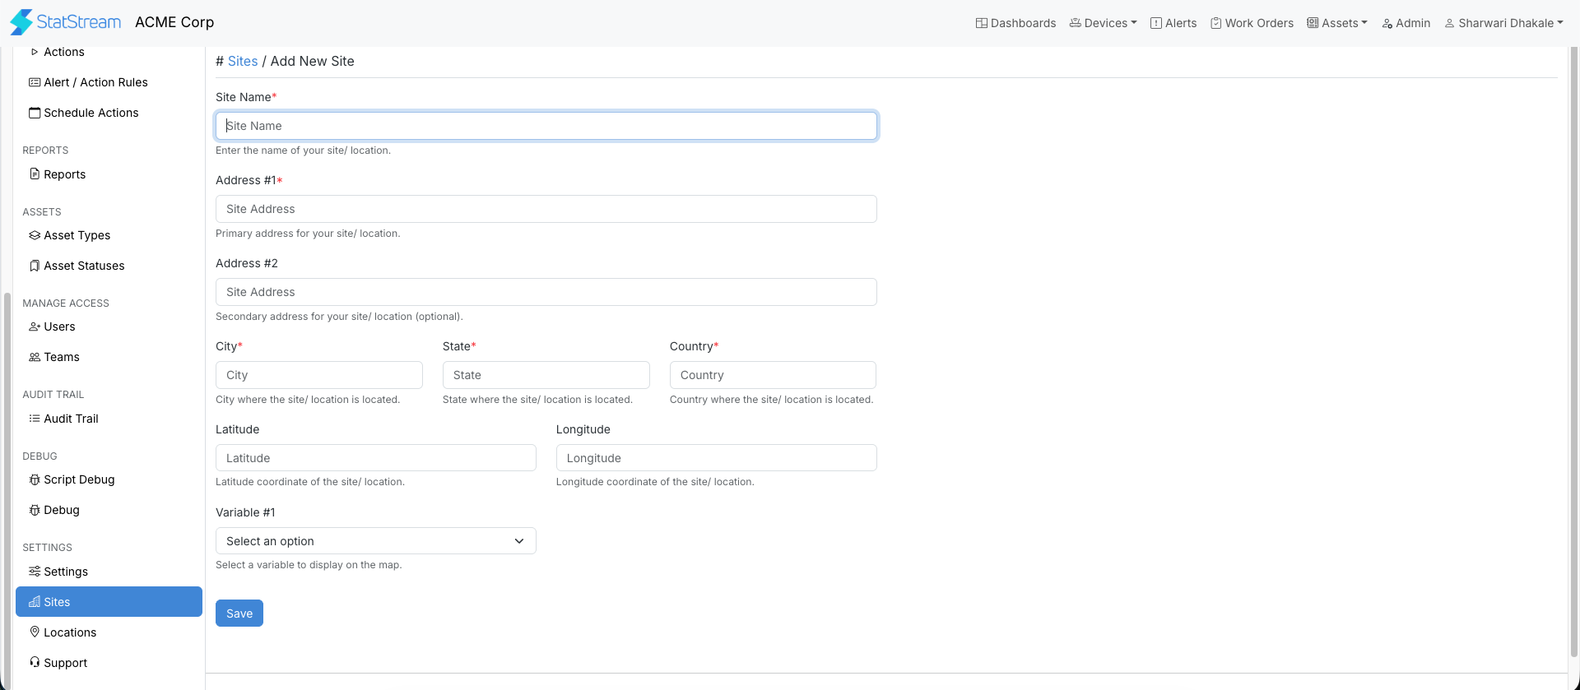
Task: Open the Work Orders menu item
Action: point(1252,23)
